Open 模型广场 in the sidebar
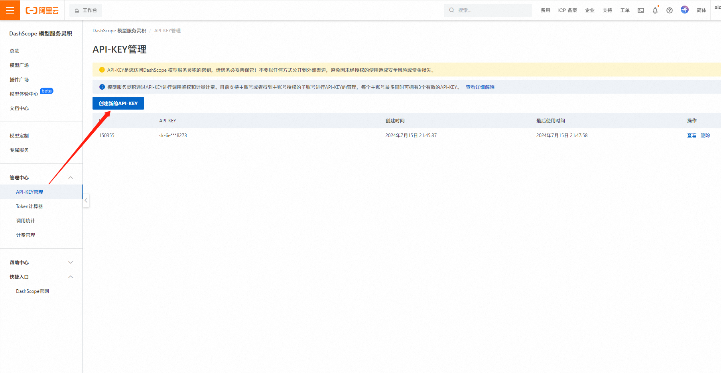The width and height of the screenshot is (721, 373). [19, 65]
